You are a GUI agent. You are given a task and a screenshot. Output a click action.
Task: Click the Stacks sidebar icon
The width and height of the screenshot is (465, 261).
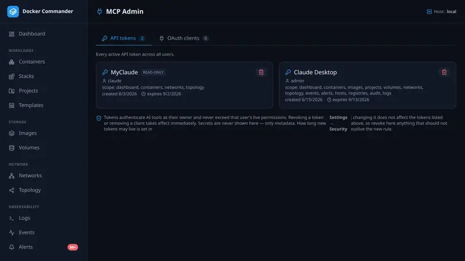coord(12,77)
